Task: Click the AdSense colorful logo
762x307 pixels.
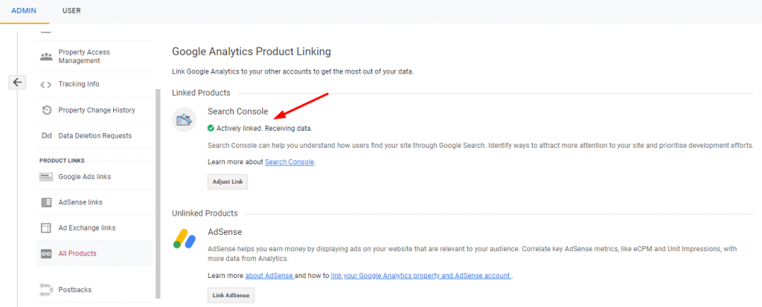Action: [185, 238]
